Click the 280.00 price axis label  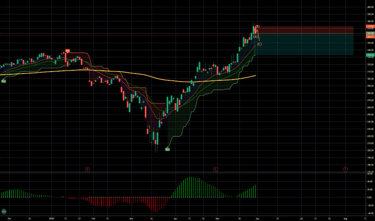(370, 93)
